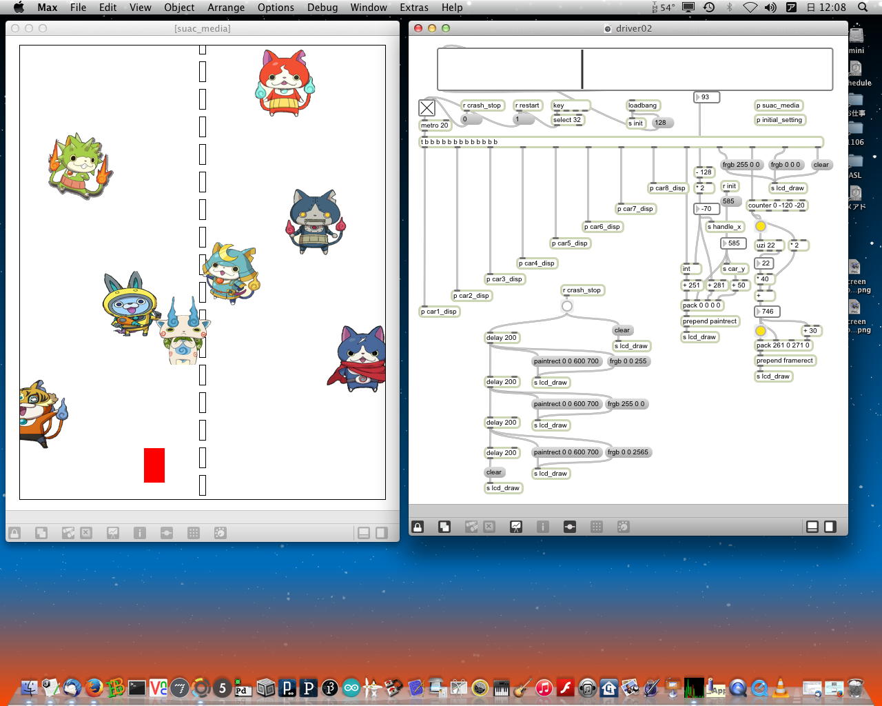Open the Arrange menu
The height and width of the screenshot is (706, 882).
point(226,7)
